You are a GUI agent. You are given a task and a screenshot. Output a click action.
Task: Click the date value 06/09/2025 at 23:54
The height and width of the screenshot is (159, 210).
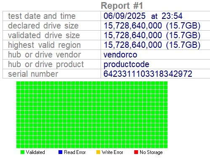[143, 16]
